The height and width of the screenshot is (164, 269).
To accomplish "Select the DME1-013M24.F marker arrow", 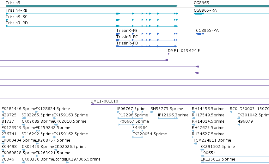I will (169, 54).
